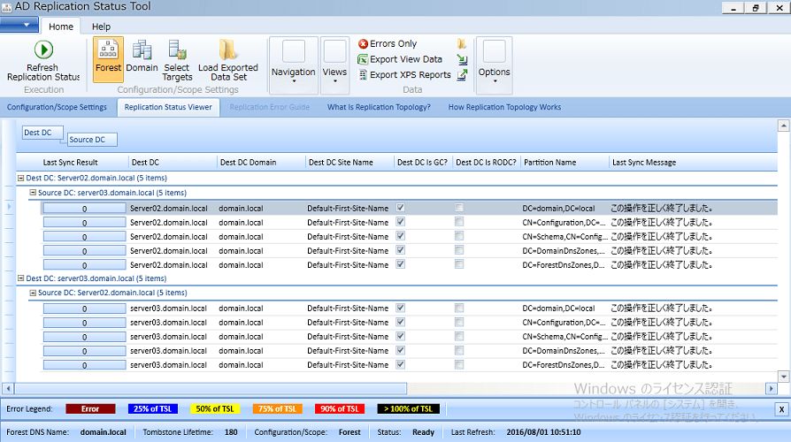The image size is (791, 442).
Task: Open the Navigation dropdown
Action: (293, 72)
